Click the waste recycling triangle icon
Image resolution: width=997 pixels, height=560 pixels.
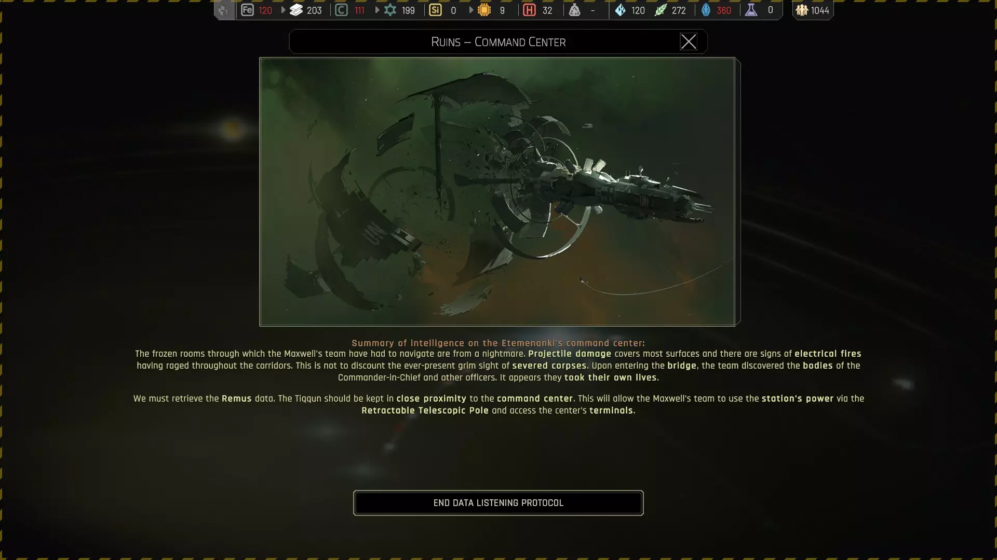click(574, 10)
